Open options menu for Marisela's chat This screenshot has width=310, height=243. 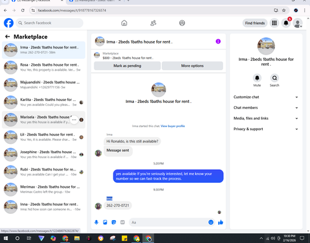[74, 120]
